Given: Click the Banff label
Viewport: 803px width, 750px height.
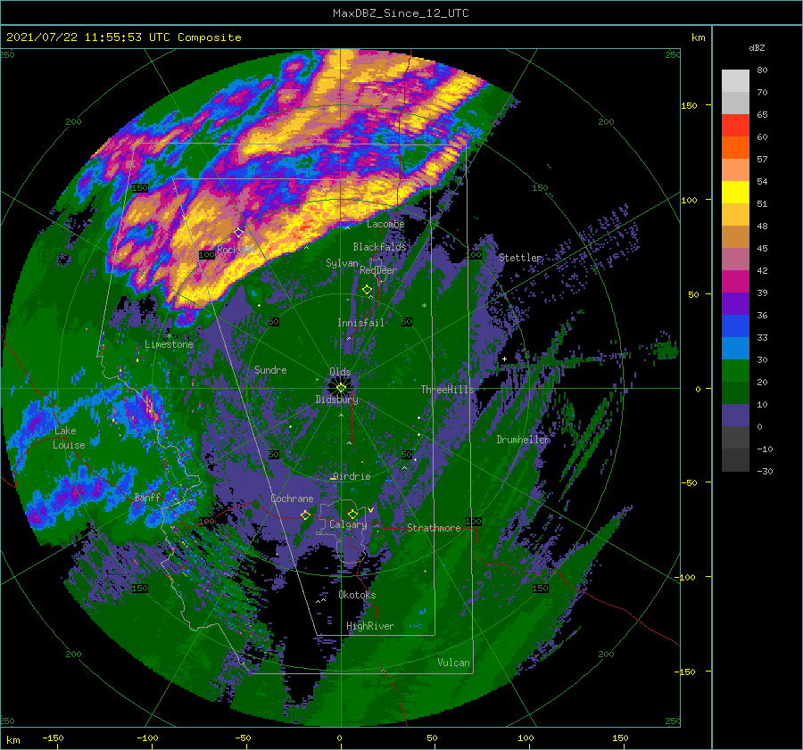Looking at the screenshot, I should click(147, 497).
